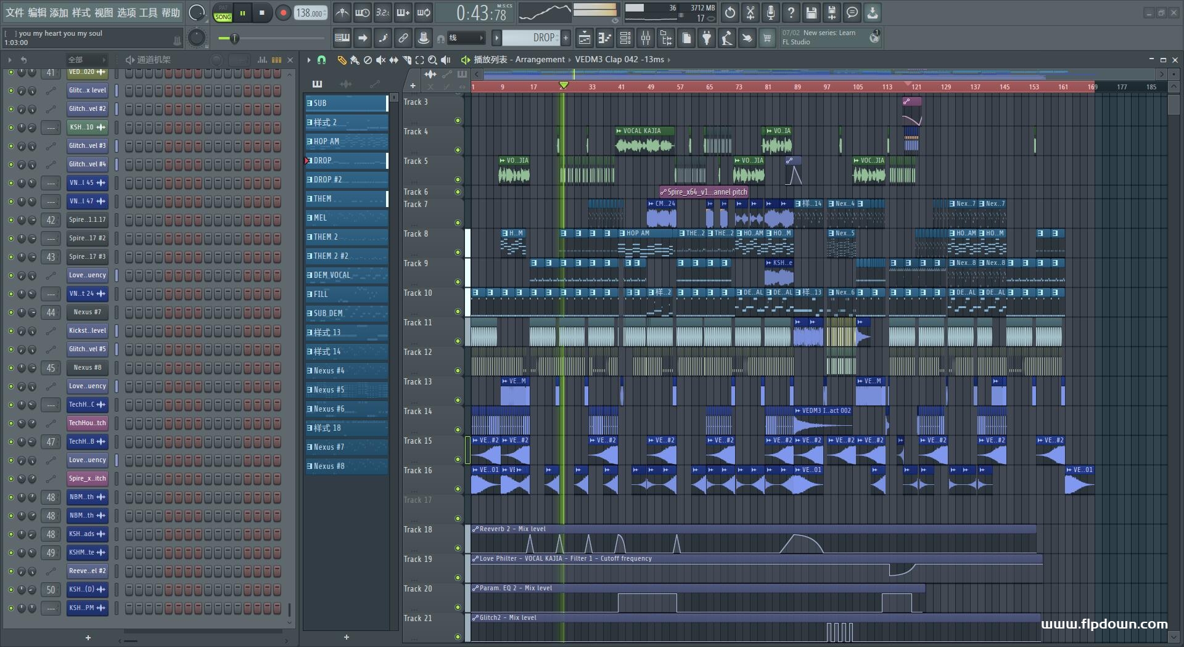This screenshot has width=1184, height=647.
Task: Toggle the playlist snap magnet
Action: tap(321, 60)
